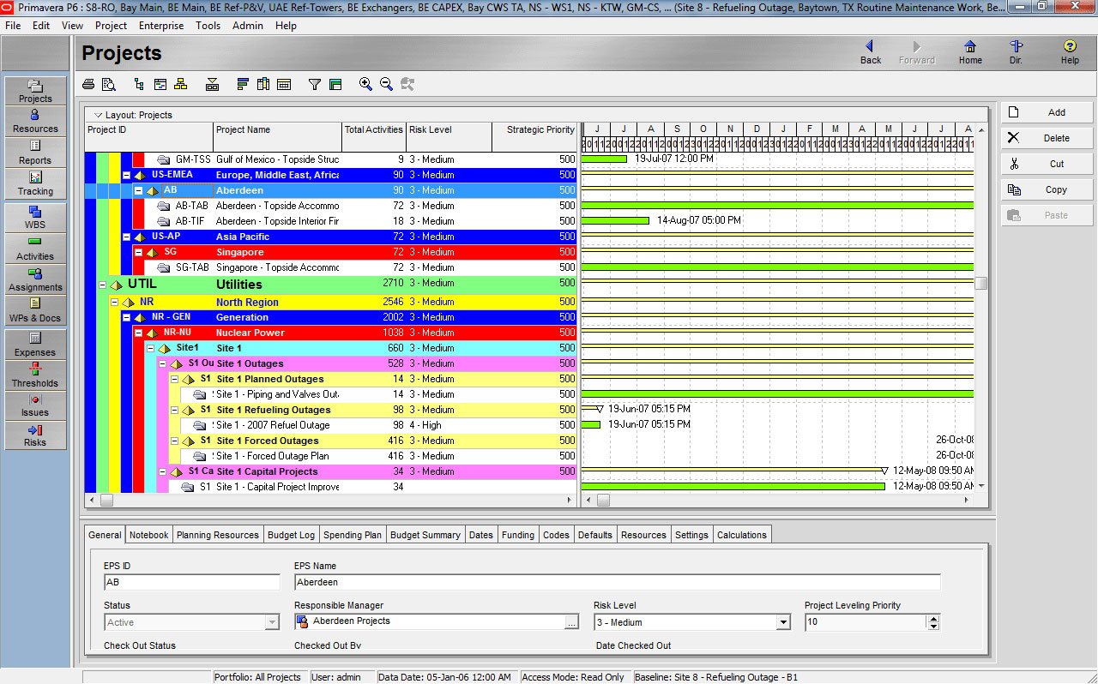Collapse the US-EMEA tree node

click(x=126, y=175)
